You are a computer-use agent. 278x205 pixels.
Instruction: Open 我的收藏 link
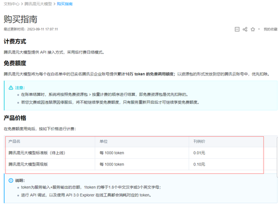(270, 29)
